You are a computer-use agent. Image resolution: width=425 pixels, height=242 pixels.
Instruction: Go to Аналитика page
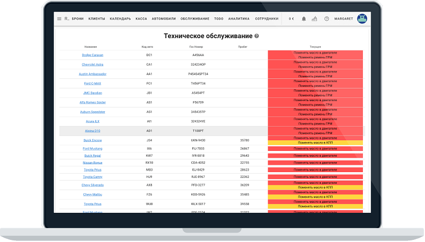tap(239, 19)
